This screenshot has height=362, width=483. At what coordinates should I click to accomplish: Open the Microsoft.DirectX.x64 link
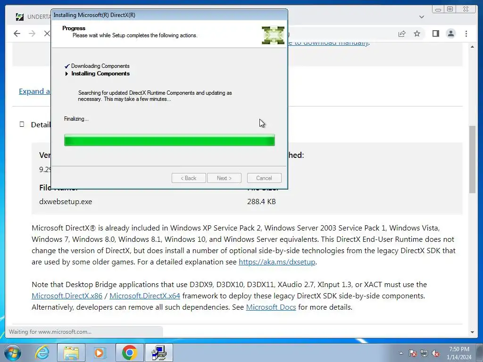(145, 296)
